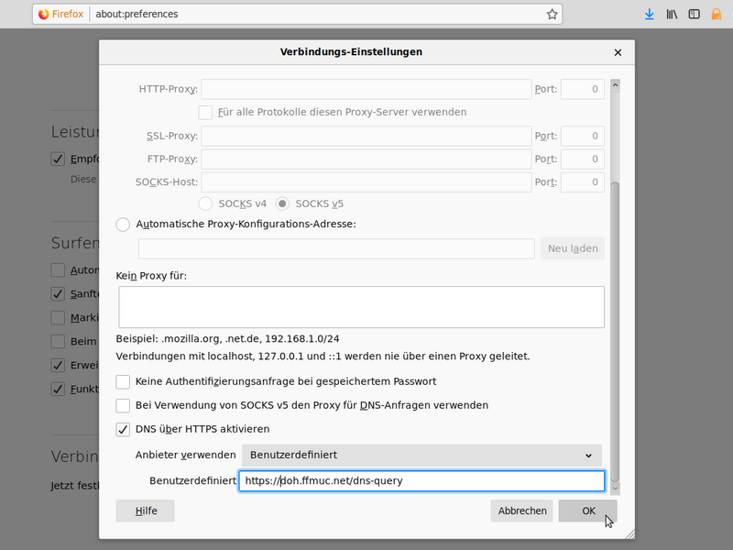Click into the SOCKS-Host field
733x550 pixels.
pos(366,181)
